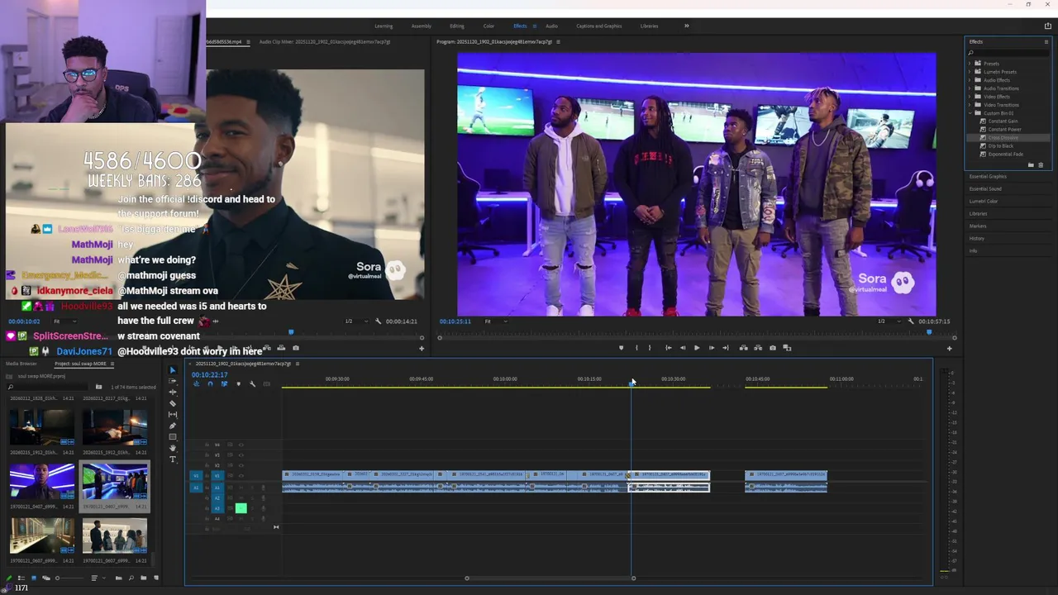Screen dimensions: 1058x595
Task: Click Add Marker in Program monitor controls
Action: (x=621, y=348)
